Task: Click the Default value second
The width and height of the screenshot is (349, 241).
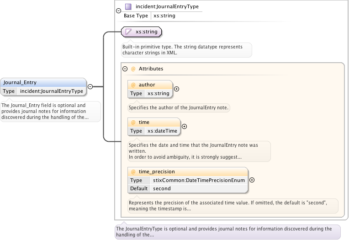Action: click(x=162, y=188)
